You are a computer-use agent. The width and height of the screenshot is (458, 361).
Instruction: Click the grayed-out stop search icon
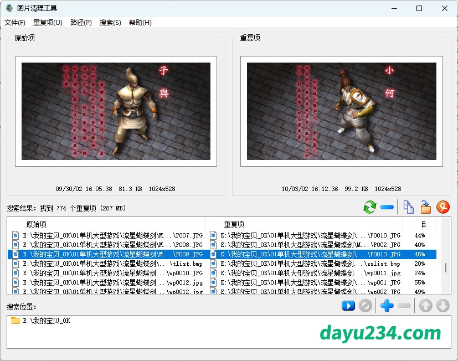364,306
